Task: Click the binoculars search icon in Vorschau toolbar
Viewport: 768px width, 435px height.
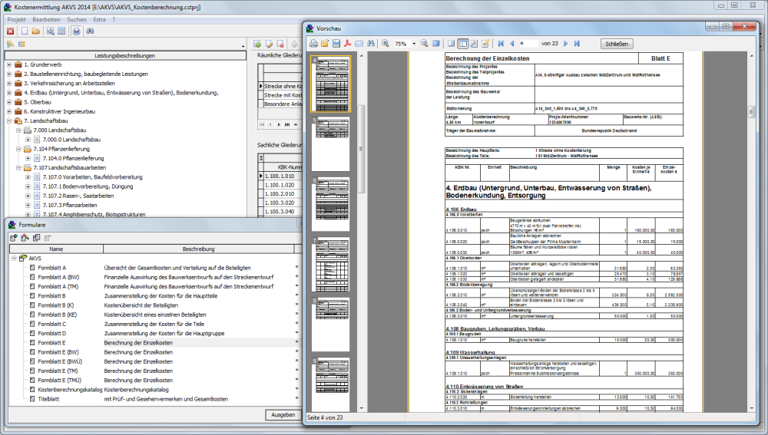Action: coord(371,44)
